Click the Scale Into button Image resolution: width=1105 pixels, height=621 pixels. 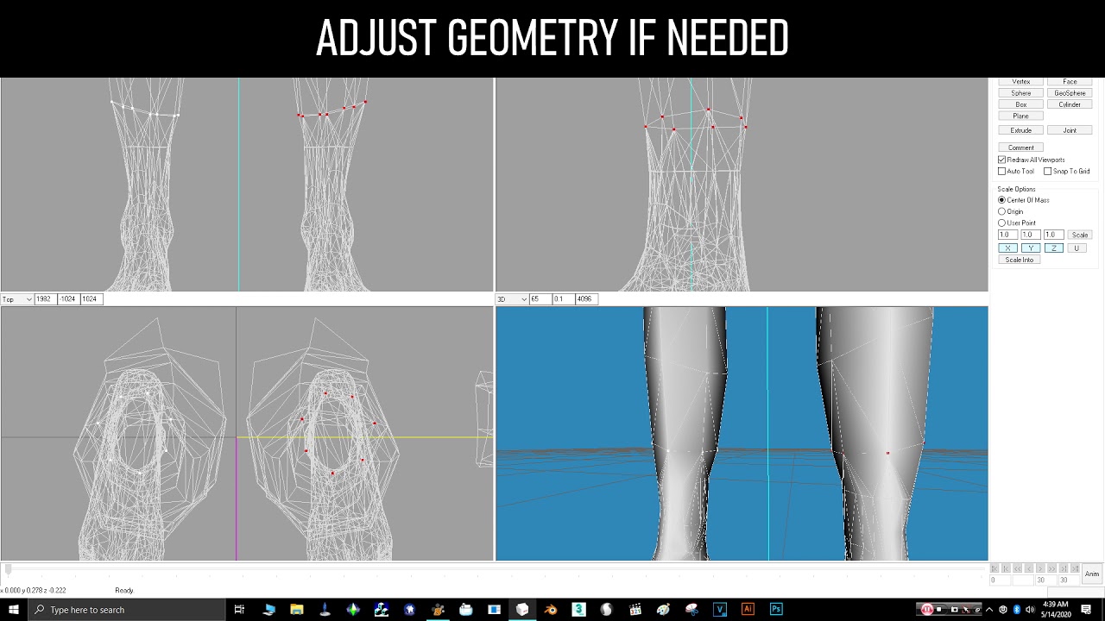[x=1019, y=260]
